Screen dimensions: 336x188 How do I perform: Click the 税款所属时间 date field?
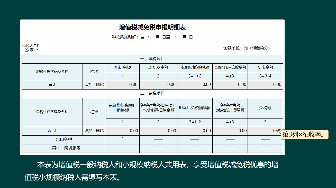[151, 37]
